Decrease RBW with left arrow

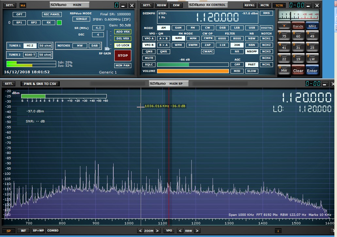180,231
